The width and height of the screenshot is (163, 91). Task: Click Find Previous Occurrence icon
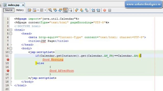pyautogui.click(x=55, y=10)
